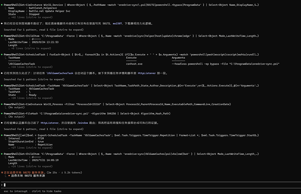
Task: Click the 'StopAtDurationEnd : true' line
Action: click(x=26, y=141)
